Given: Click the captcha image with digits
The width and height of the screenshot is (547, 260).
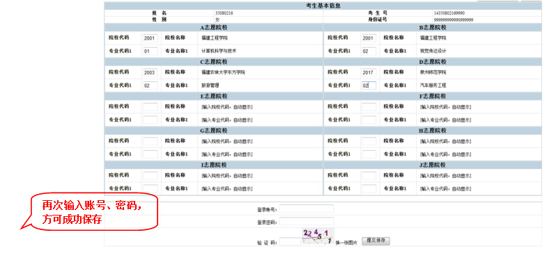Looking at the screenshot, I should pos(318,236).
